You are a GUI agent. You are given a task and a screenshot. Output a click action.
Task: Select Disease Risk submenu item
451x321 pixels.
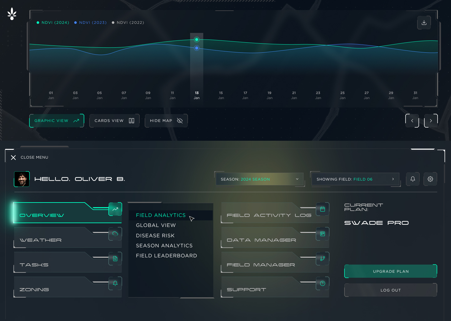pos(155,235)
